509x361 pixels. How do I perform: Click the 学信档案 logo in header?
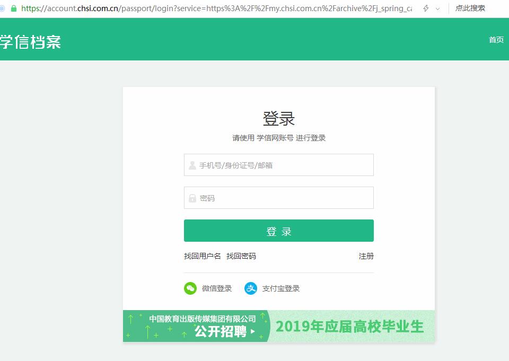pos(30,42)
